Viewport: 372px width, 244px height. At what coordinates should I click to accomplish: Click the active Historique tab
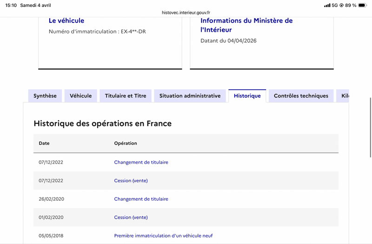[x=247, y=96]
